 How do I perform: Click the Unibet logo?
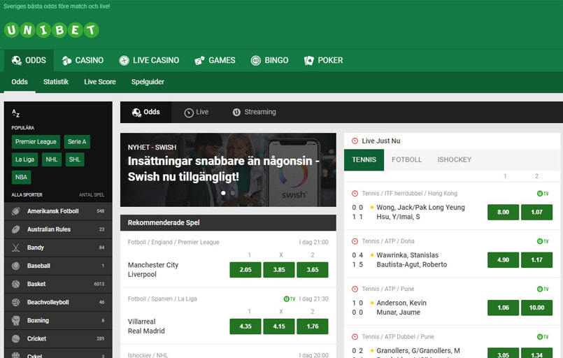click(51, 30)
